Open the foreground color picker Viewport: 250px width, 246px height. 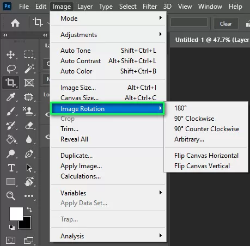pyautogui.click(x=16, y=214)
